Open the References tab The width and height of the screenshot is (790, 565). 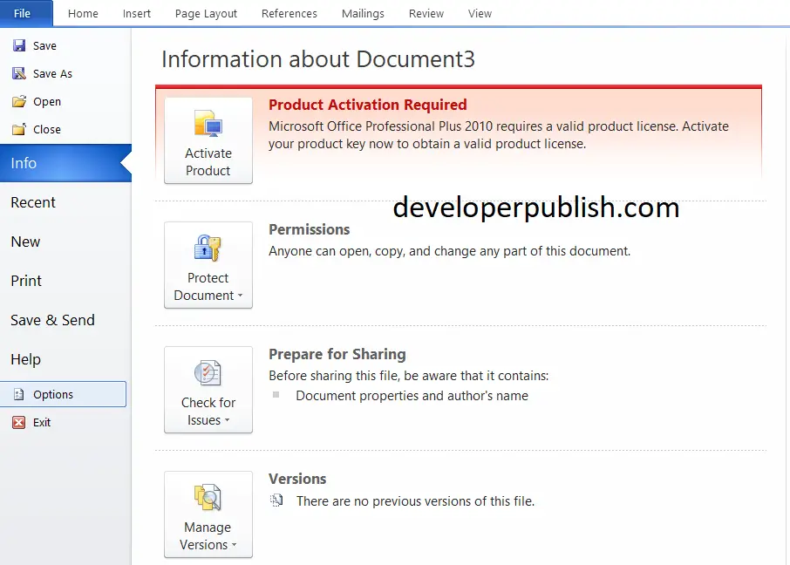[289, 14]
